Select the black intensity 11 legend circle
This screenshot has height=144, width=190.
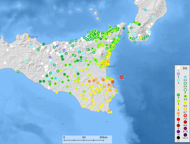(178, 138)
